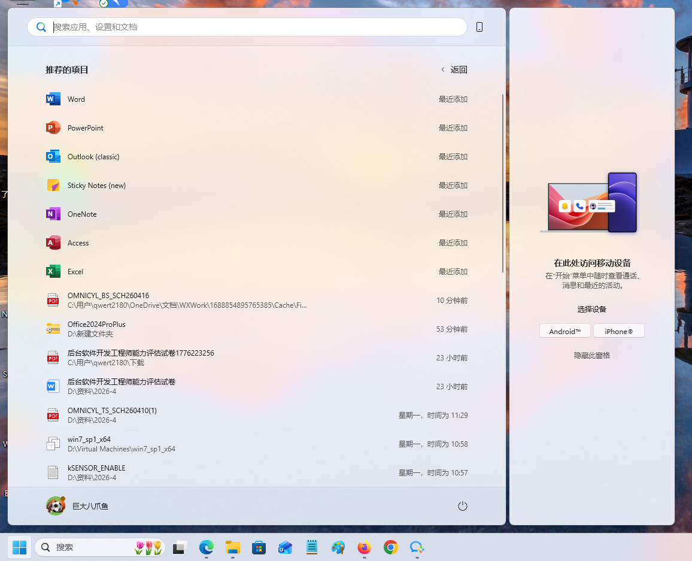Viewport: 692px width, 561px height.
Task: Launch PowerPoint from the list
Action: 85,128
